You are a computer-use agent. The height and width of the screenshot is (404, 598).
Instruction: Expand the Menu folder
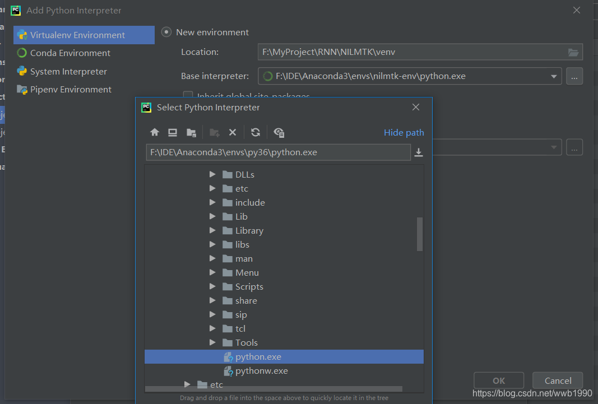212,272
